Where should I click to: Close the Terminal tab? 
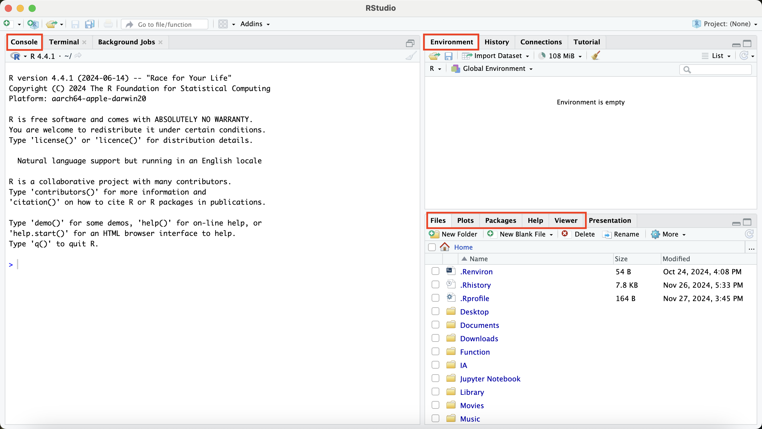(x=84, y=42)
